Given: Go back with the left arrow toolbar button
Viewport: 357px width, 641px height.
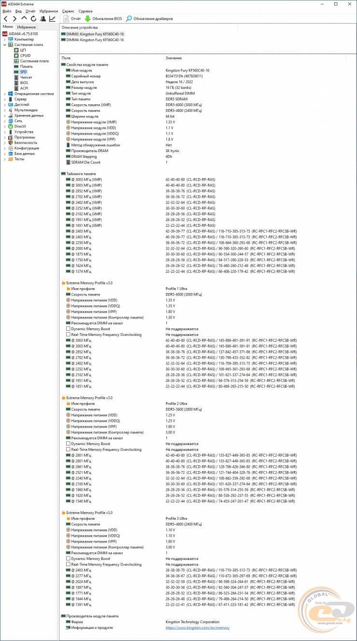Looking at the screenshot, I should (x=6, y=19).
